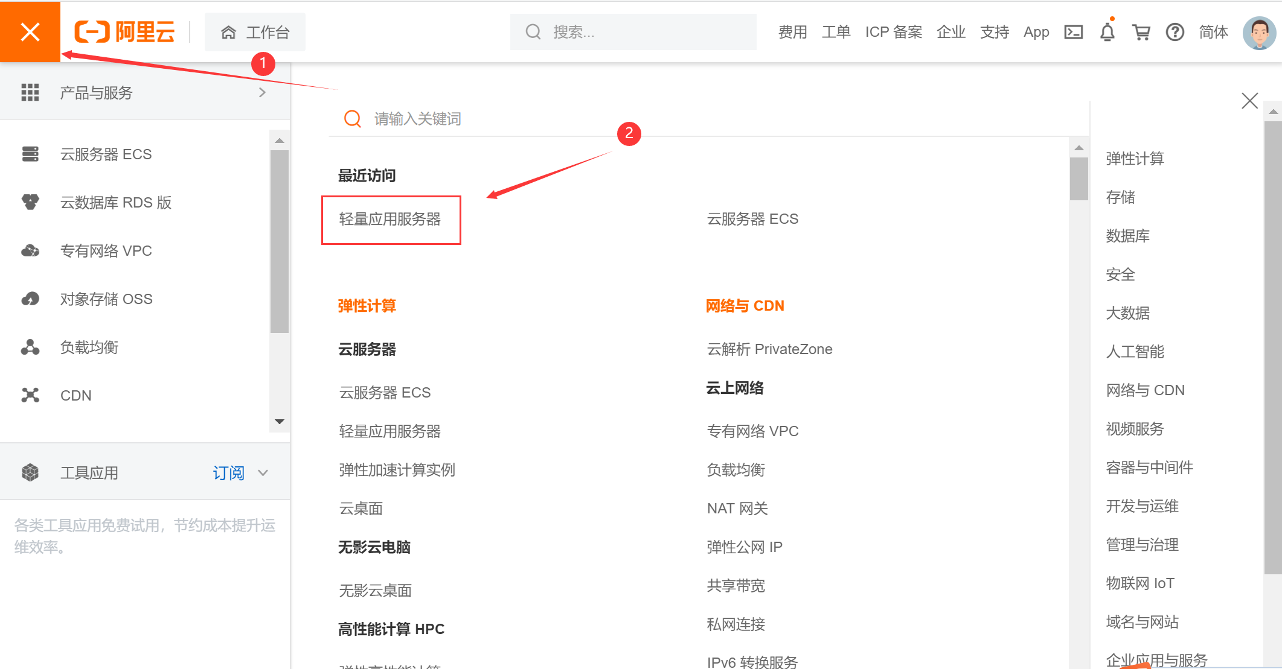This screenshot has width=1282, height=669.
Task: Jump to 安全 category
Action: click(x=1120, y=274)
